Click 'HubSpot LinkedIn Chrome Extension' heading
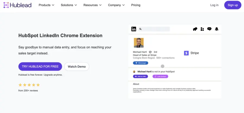This screenshot has height=113, width=244. [x=60, y=35]
